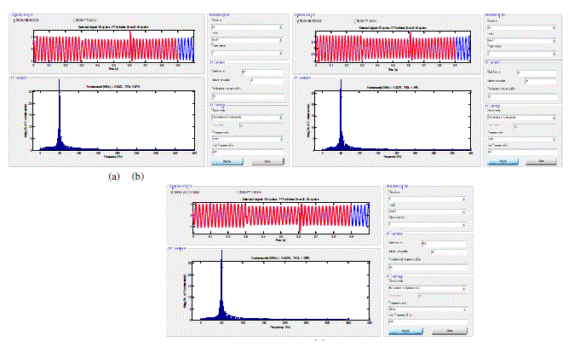Click Start time field in top-left window
The height and width of the screenshot is (353, 574).
(261, 72)
